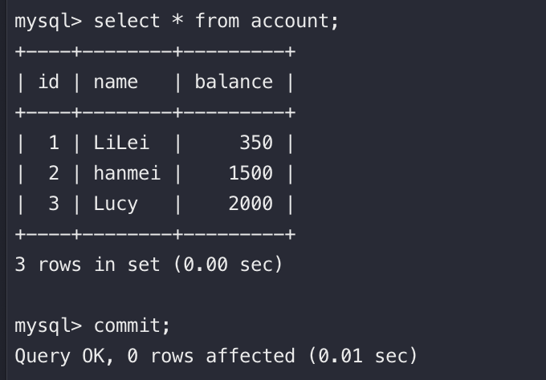
Task: Click the name 'LiLei' in the table
Action: pos(121,143)
